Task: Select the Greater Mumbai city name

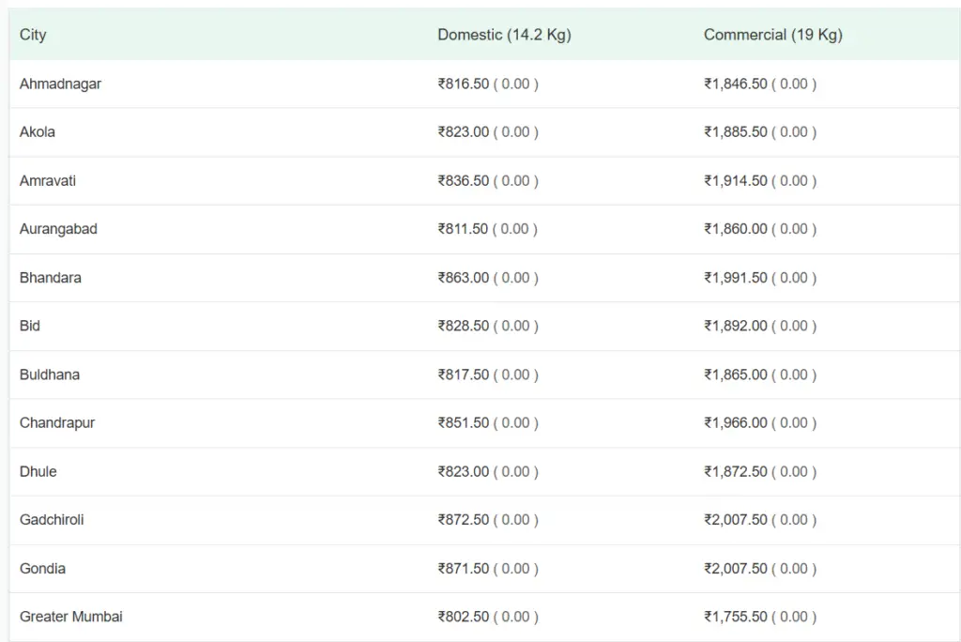Action: (71, 617)
